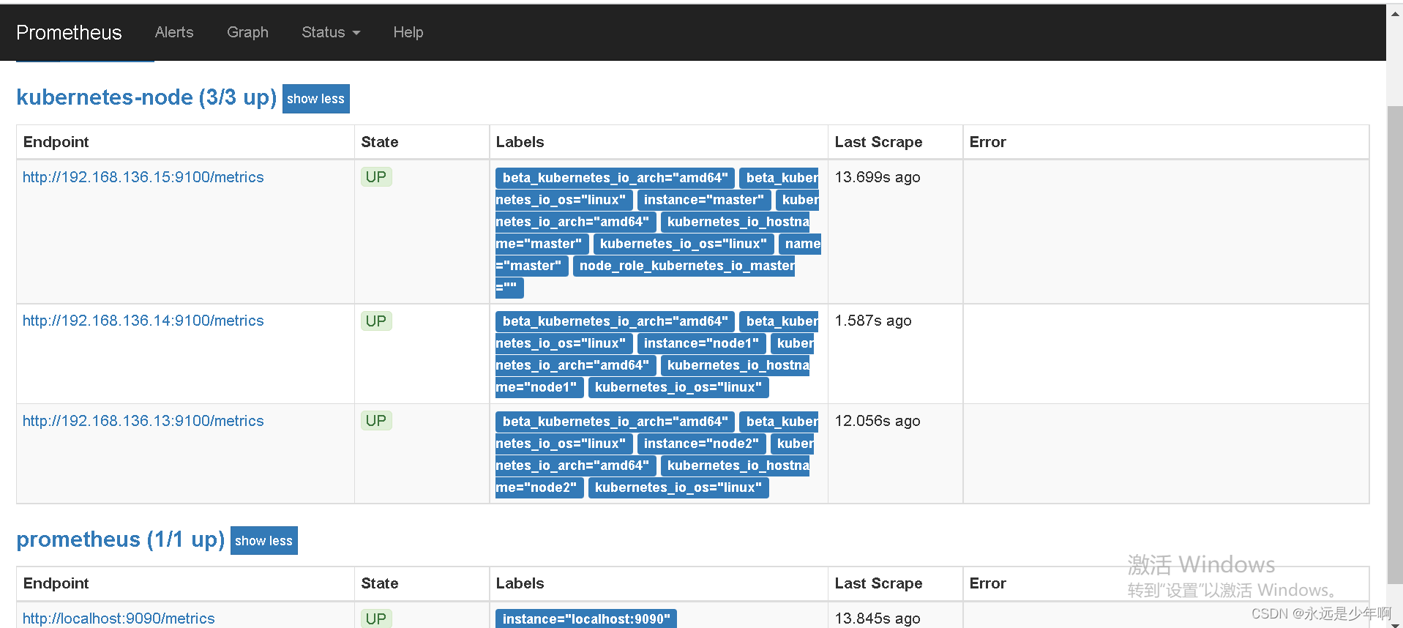Click UP state badge for 192.168.136.14
1403x628 pixels.
pyautogui.click(x=376, y=321)
